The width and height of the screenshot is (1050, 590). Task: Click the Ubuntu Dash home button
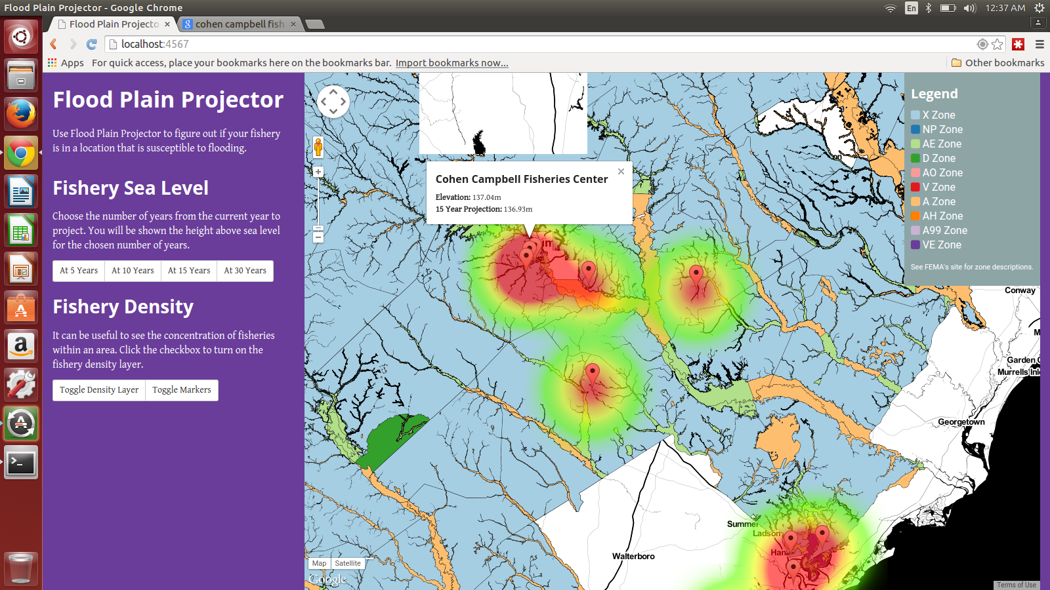pos(21,37)
